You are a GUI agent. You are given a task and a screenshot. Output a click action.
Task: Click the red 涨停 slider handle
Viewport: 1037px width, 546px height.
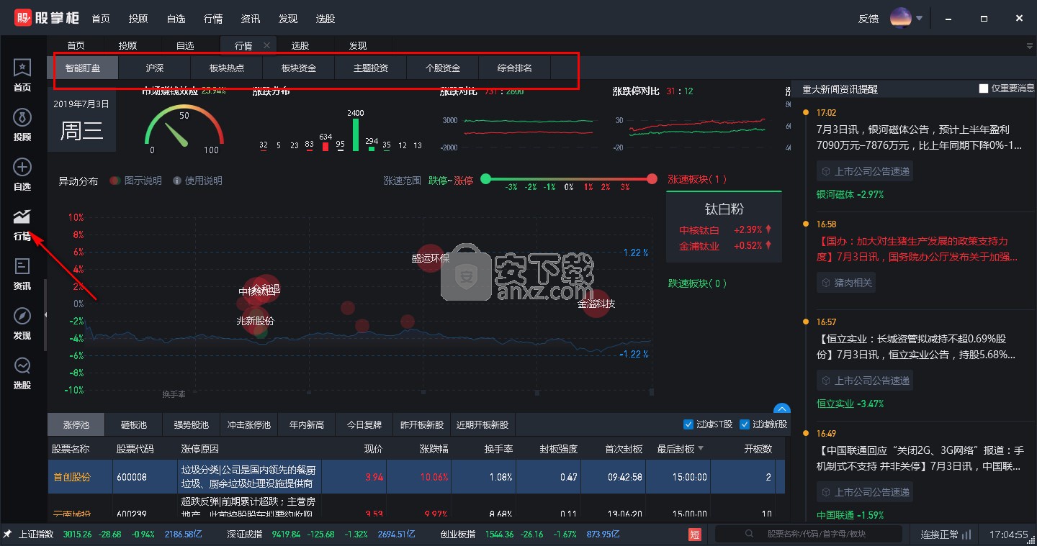(652, 179)
